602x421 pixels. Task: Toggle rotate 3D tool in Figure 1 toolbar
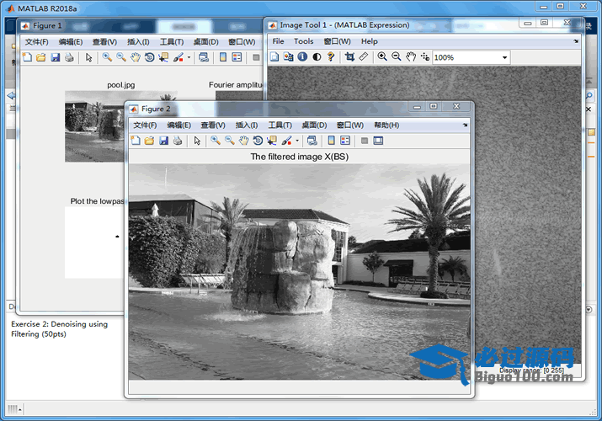[x=149, y=57]
